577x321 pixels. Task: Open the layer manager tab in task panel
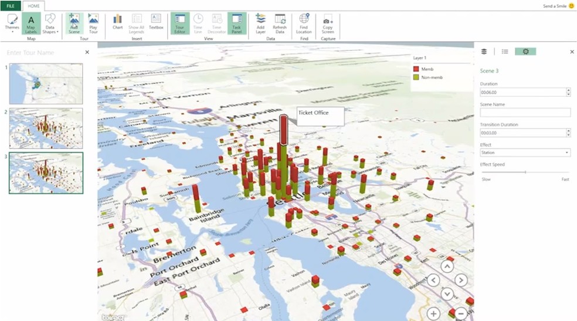pyautogui.click(x=484, y=52)
